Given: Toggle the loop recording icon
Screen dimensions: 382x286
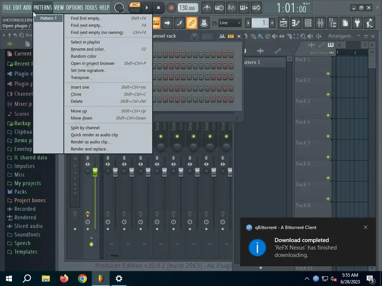Looking at the screenshot, I should (x=256, y=7).
